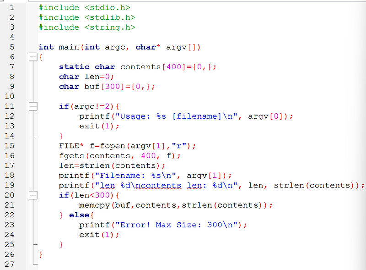The height and width of the screenshot is (270, 366).
Task: Collapse the main function body fold marker
Action: [34, 57]
